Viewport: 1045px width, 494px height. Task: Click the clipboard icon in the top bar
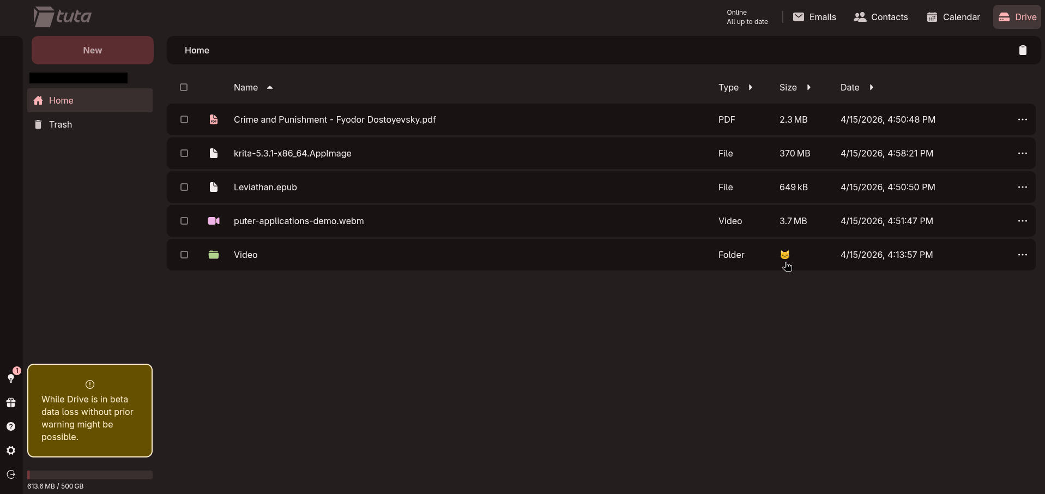point(1023,50)
